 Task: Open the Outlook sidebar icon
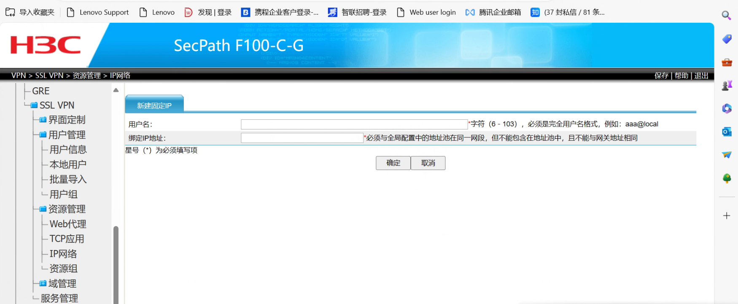click(x=727, y=132)
